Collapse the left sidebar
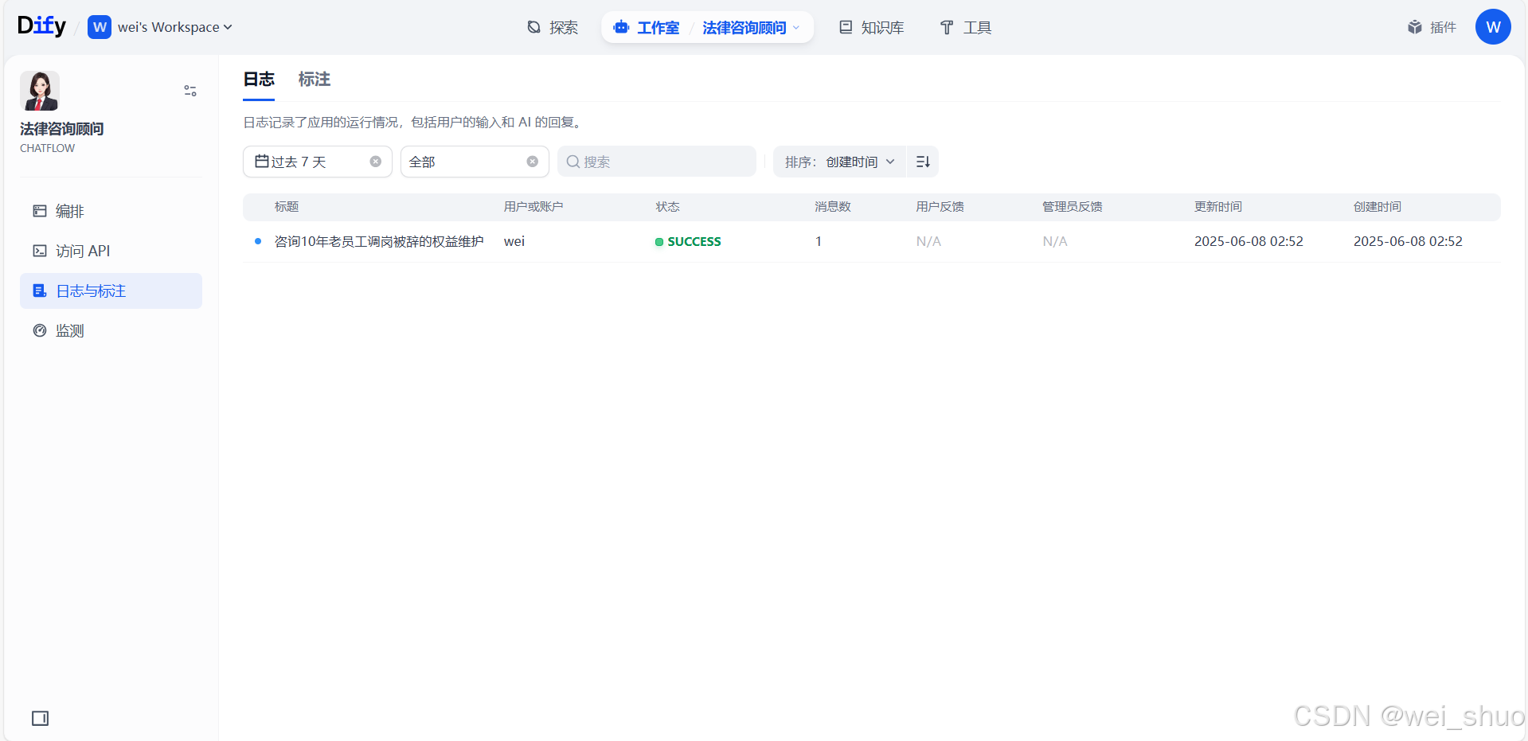This screenshot has width=1528, height=741. [x=40, y=718]
